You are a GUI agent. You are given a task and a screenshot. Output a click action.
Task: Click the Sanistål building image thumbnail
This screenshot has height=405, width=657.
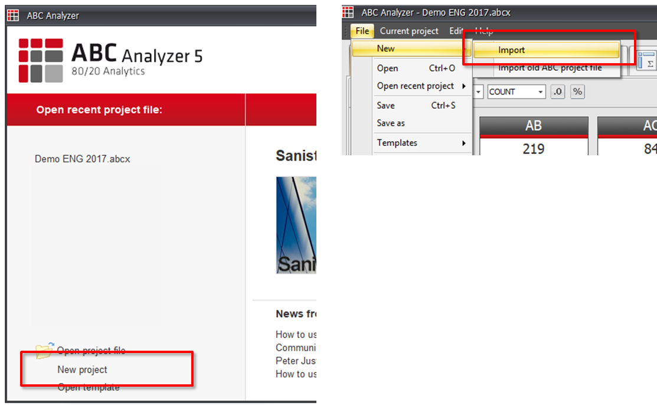click(296, 225)
